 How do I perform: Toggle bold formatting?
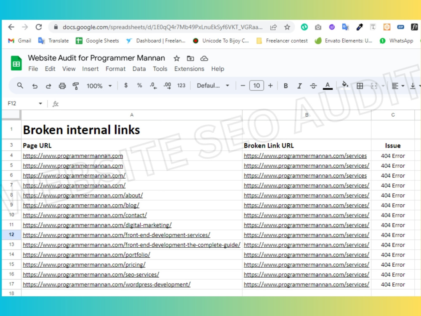(x=286, y=86)
